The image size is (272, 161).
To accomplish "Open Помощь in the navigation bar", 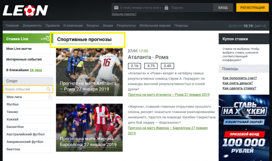I will (181, 26).
